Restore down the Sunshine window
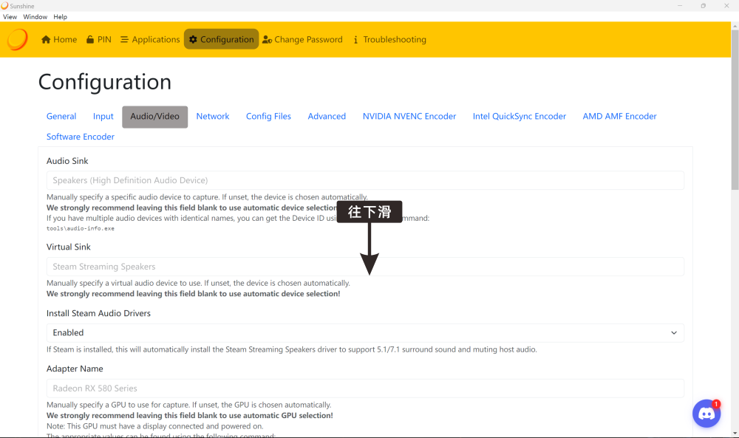739x438 pixels. coord(704,6)
